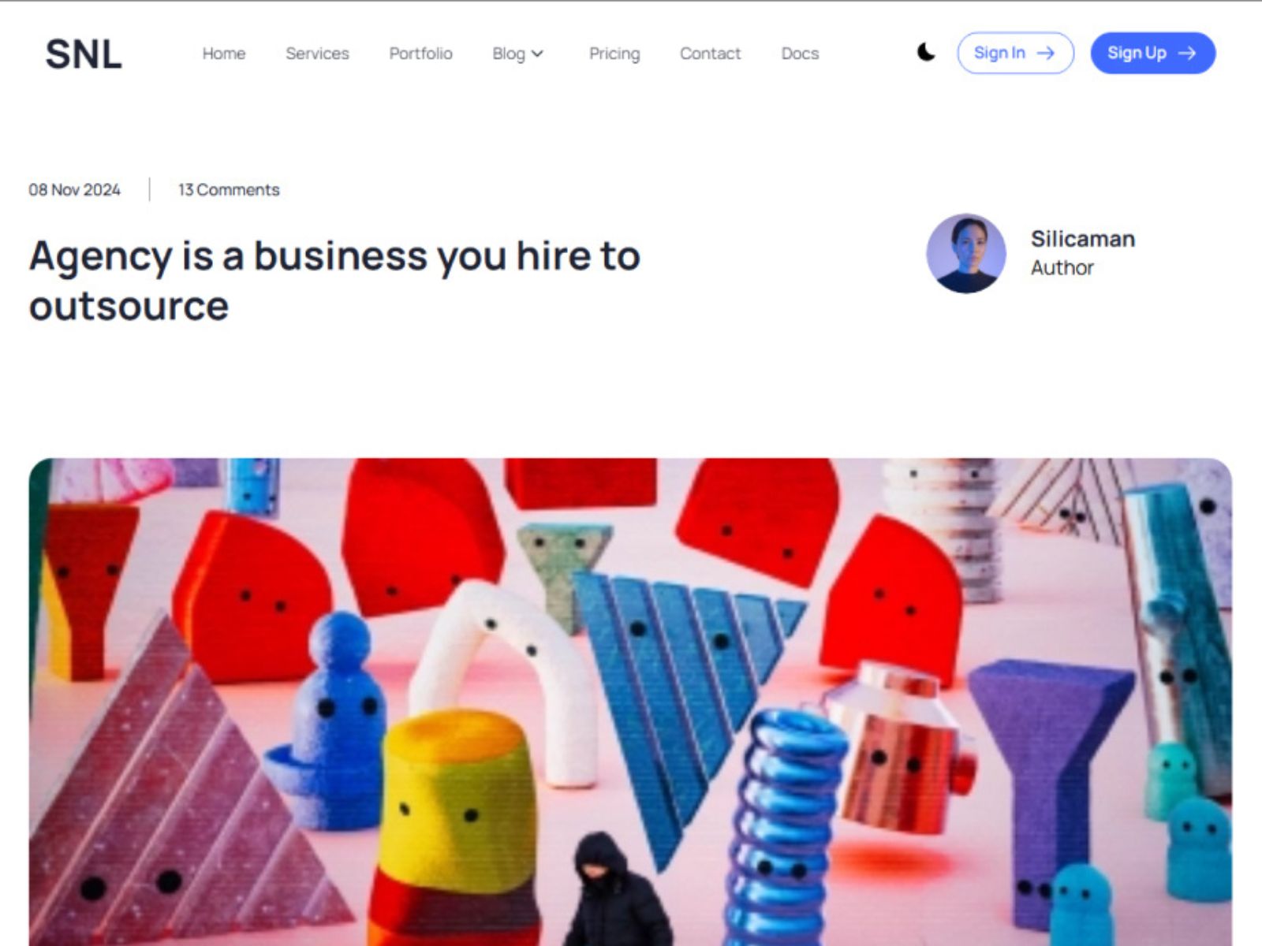
Task: Select Pricing in the navigation bar
Action: [614, 54]
